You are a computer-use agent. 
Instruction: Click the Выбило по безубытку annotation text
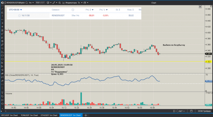pyautogui.click(x=174, y=45)
